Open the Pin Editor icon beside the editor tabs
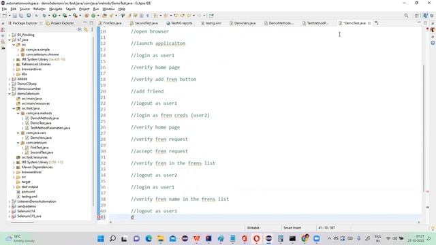Viewport: 436px width, 245px height. click(377, 23)
